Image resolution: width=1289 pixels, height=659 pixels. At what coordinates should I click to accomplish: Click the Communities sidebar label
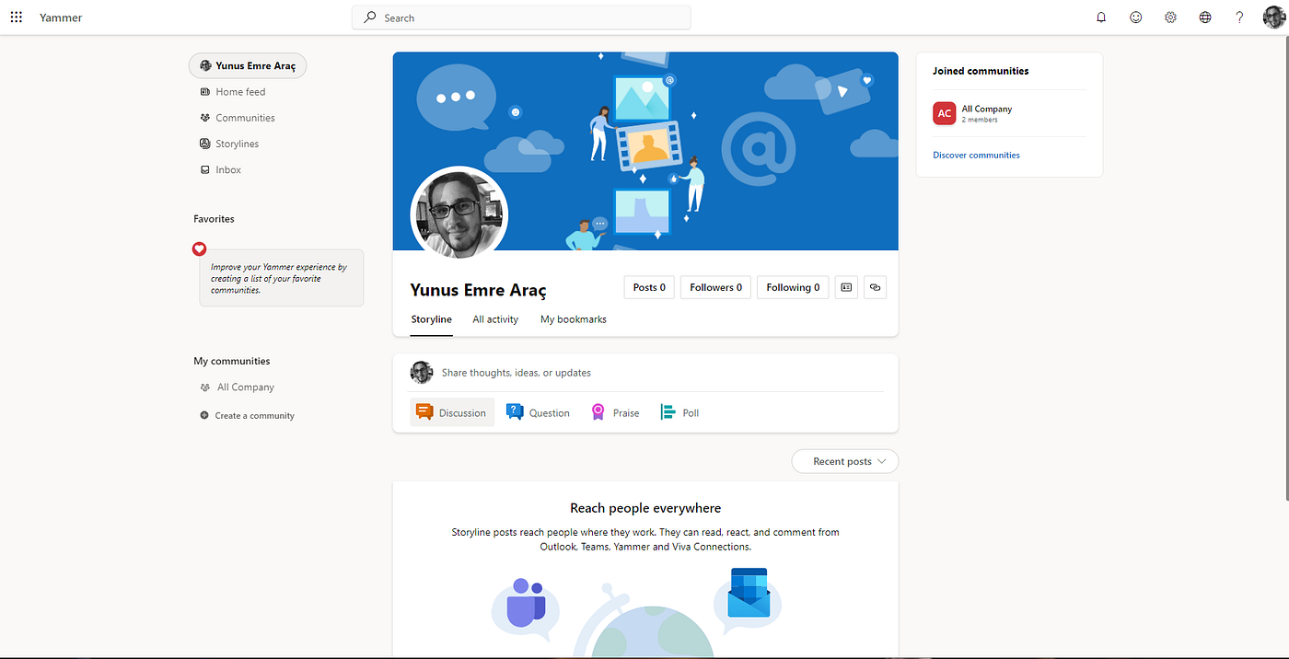245,118
